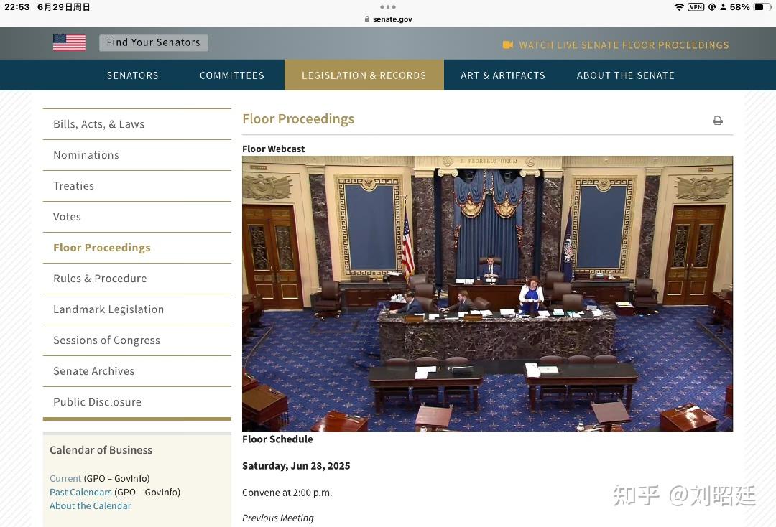
Task: Open Public Disclosure page
Action: (x=137, y=402)
